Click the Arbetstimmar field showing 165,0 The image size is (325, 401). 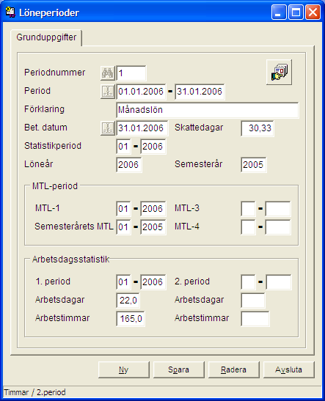tap(131, 319)
